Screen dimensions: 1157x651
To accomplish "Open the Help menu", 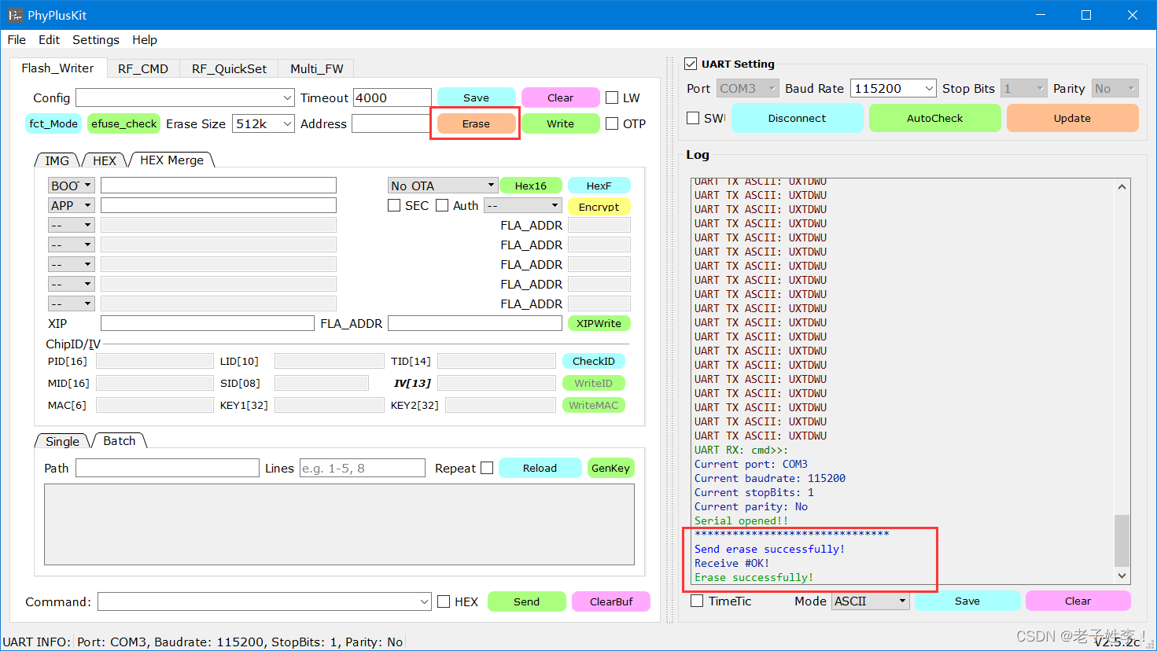I will point(145,39).
